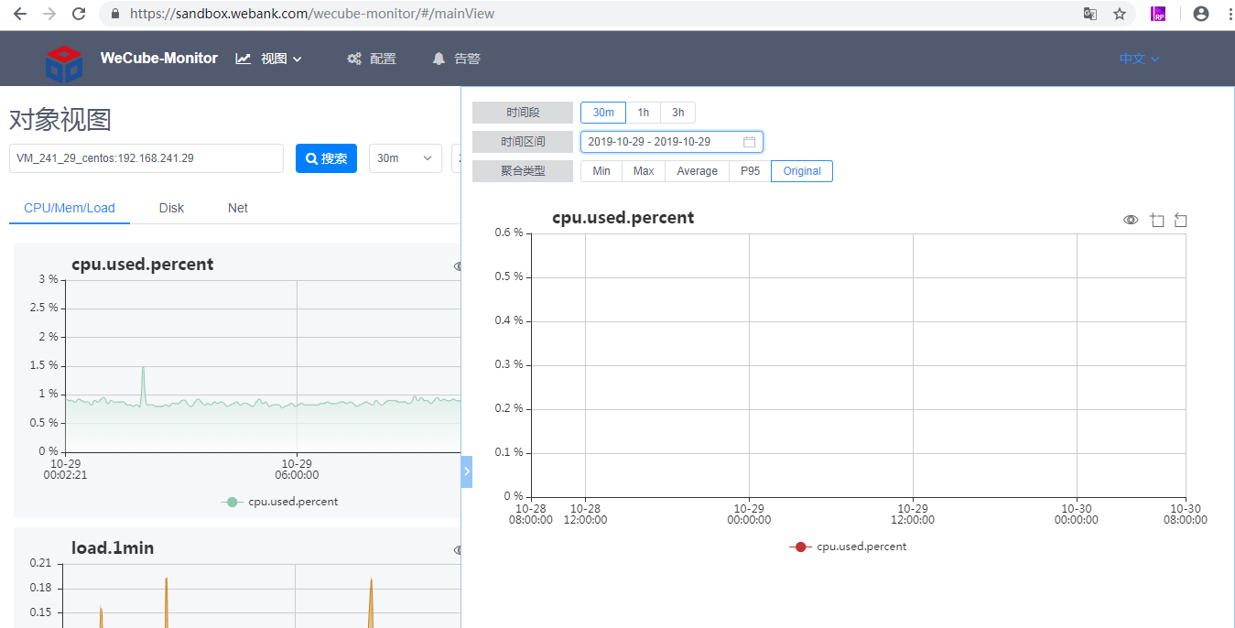1235x628 pixels.
Task: Collapse detail panel with blue arrow handle
Action: 467,471
